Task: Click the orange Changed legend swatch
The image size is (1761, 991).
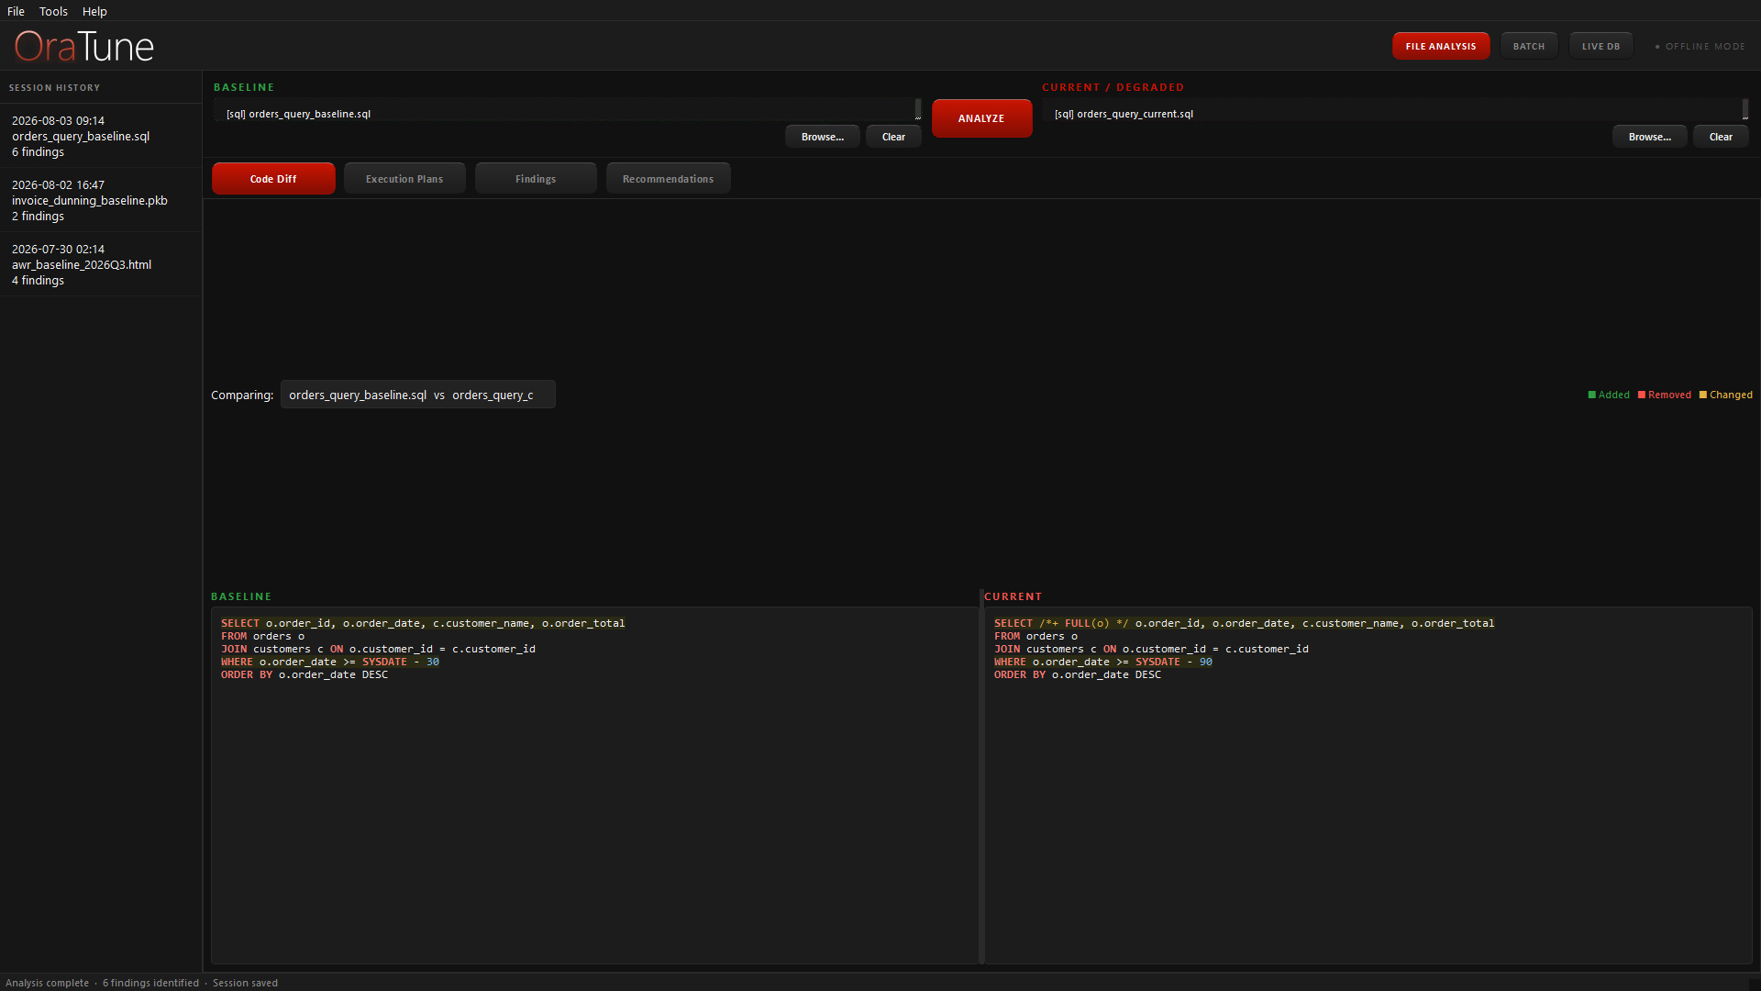Action: coord(1703,395)
